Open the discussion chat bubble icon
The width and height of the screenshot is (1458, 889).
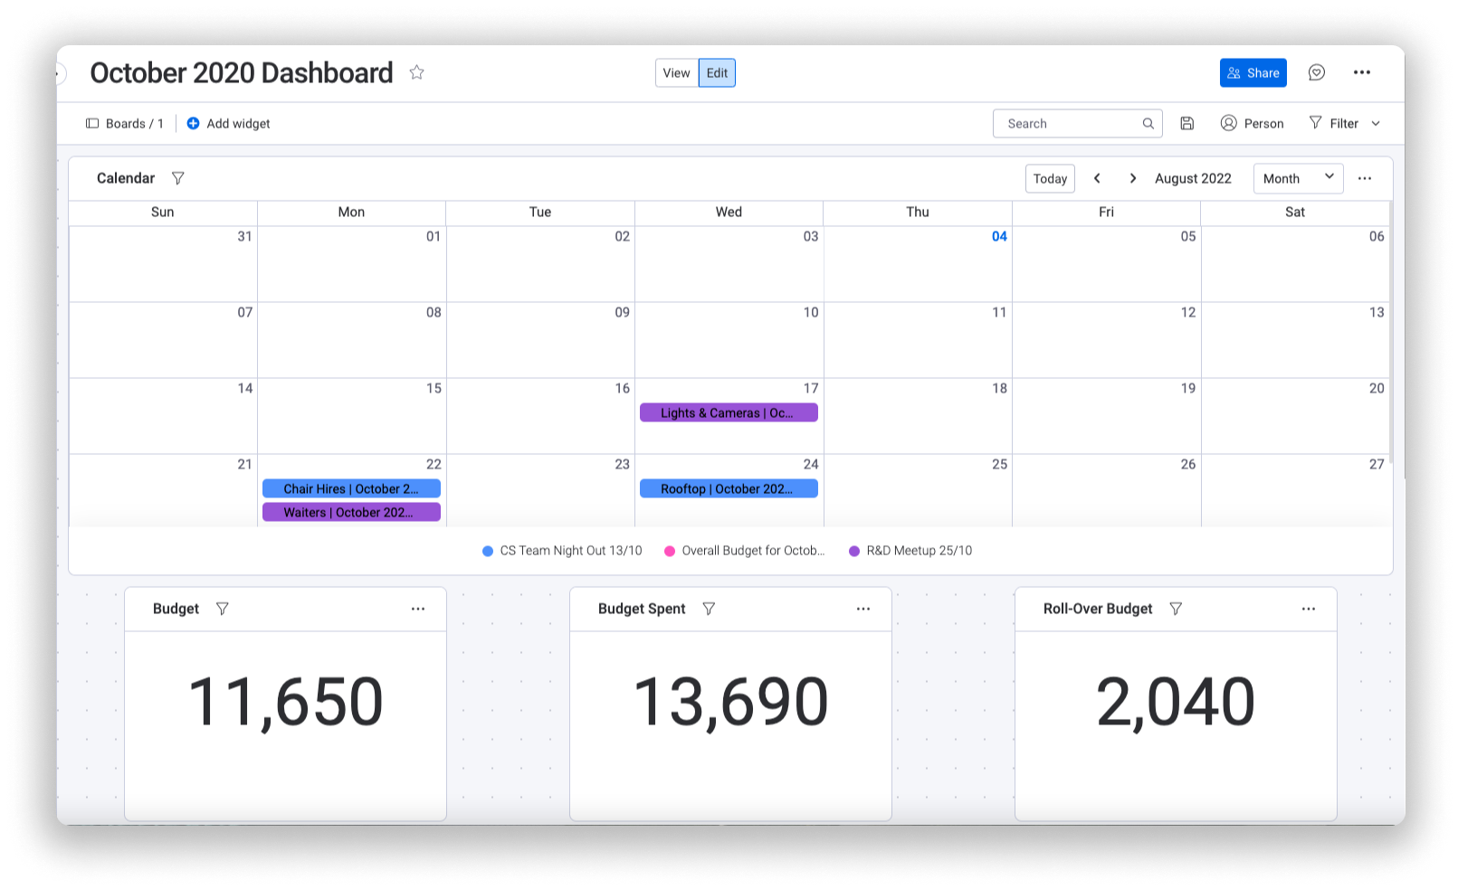coord(1317,72)
